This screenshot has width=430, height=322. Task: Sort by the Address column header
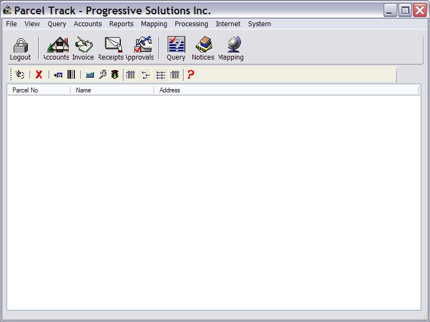286,90
